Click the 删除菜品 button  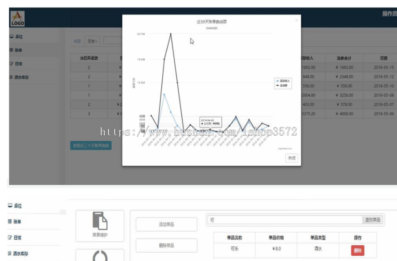click(x=166, y=245)
